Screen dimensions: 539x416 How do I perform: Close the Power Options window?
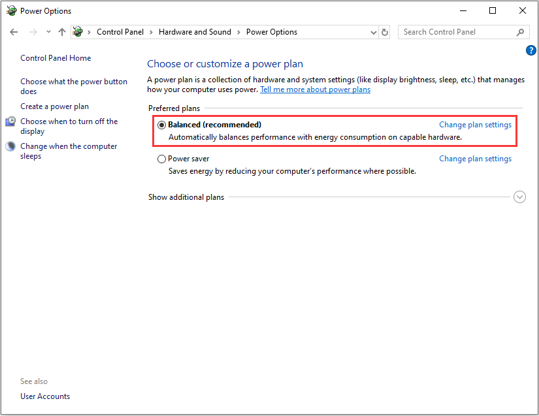click(x=523, y=10)
